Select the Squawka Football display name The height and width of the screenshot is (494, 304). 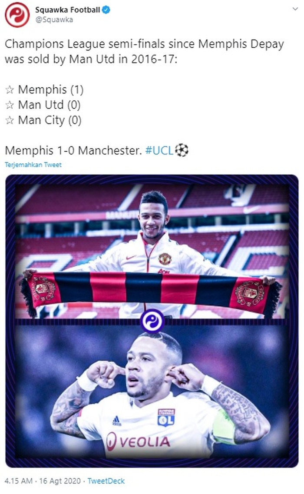coord(67,10)
